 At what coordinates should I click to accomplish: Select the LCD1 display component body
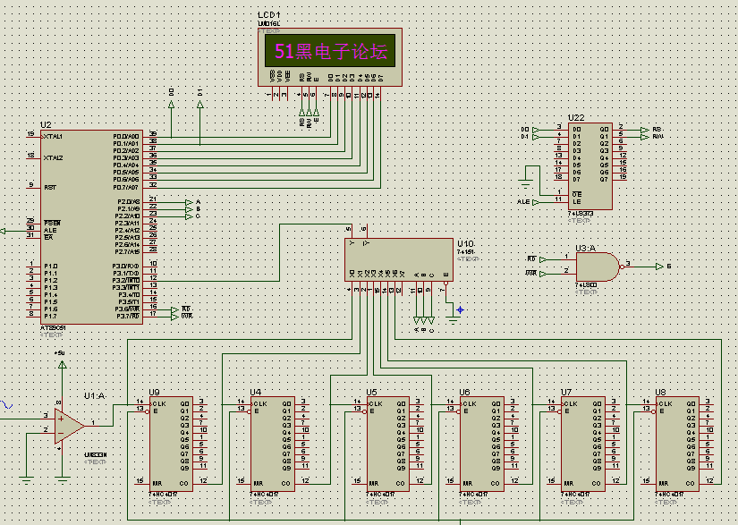[x=330, y=57]
